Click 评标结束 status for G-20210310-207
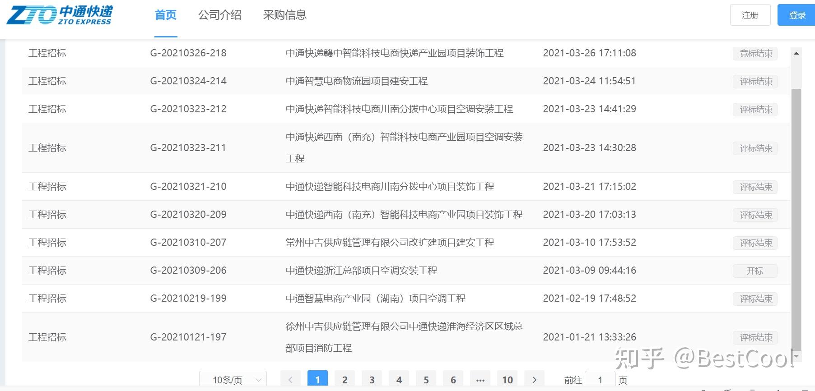 [755, 243]
